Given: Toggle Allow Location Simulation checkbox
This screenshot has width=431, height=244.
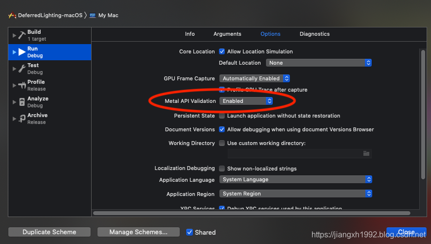Looking at the screenshot, I should pyautogui.click(x=222, y=51).
